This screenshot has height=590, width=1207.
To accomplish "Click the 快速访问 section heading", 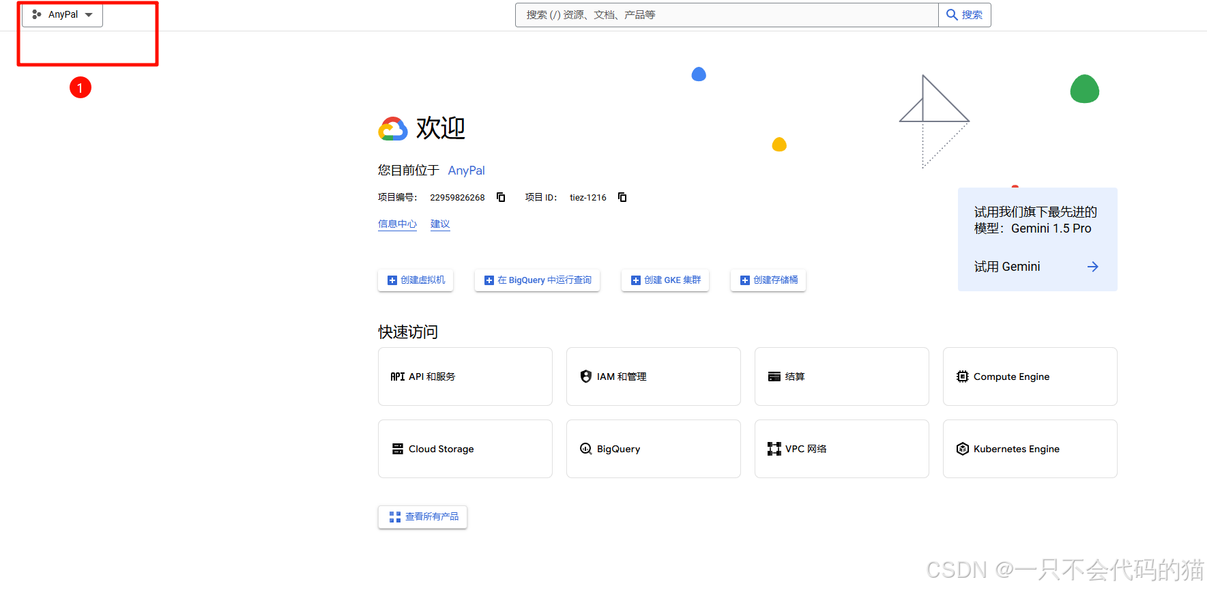I will coord(408,332).
